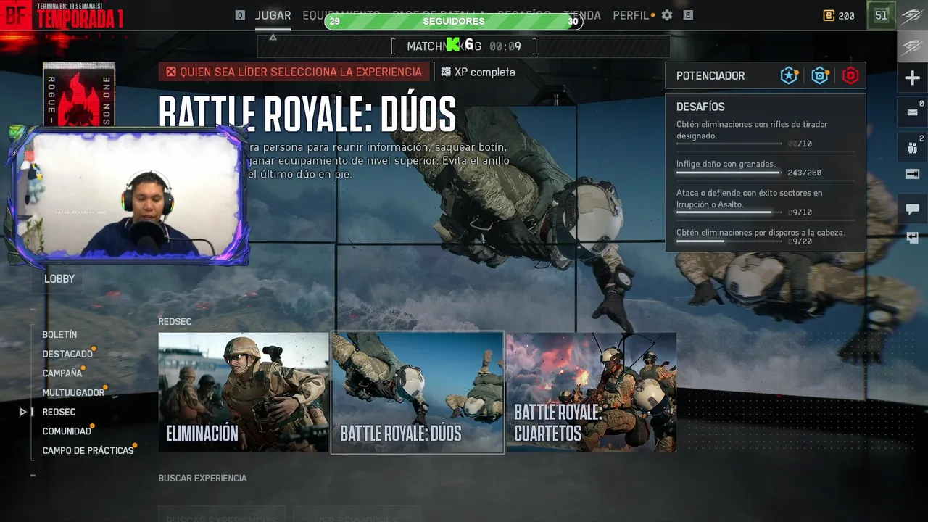Open the JUGAR tab
This screenshot has width=928, height=522.
273,15
